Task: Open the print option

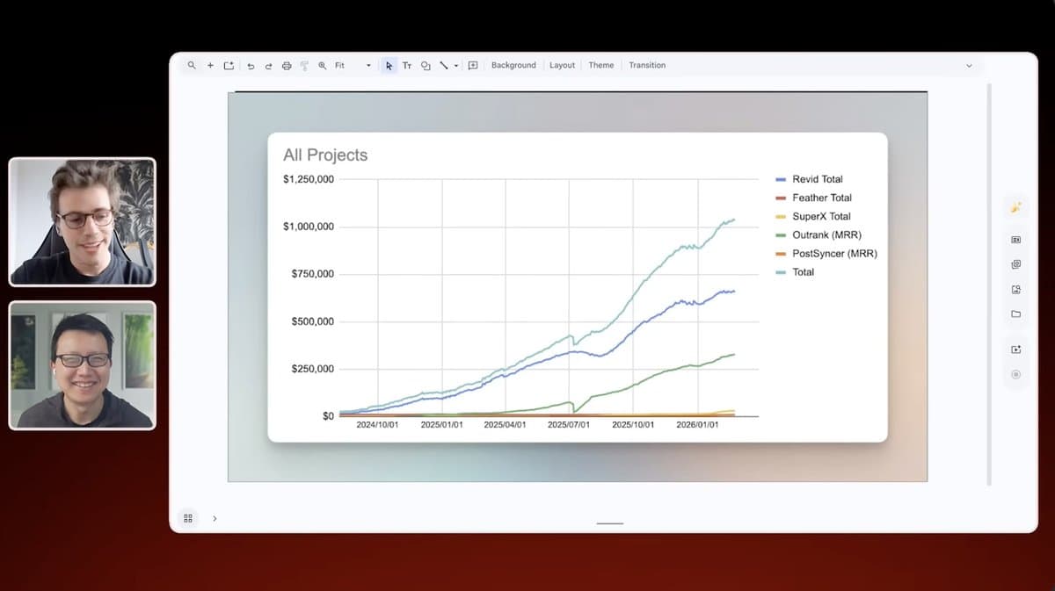Action: [286, 65]
